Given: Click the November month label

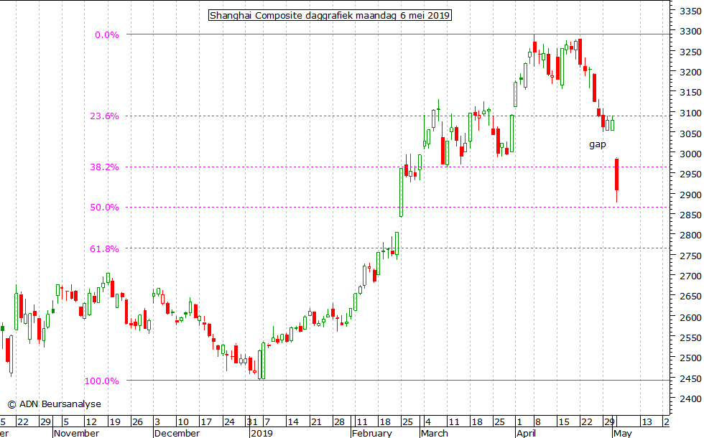Looking at the screenshot, I should 76,433.
